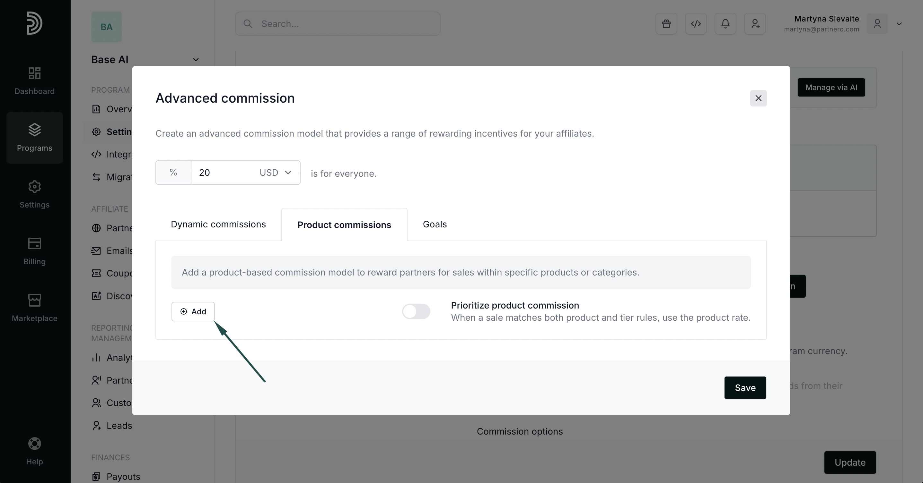Open the USD currency dropdown
This screenshot has height=483, width=923.
[275, 173]
